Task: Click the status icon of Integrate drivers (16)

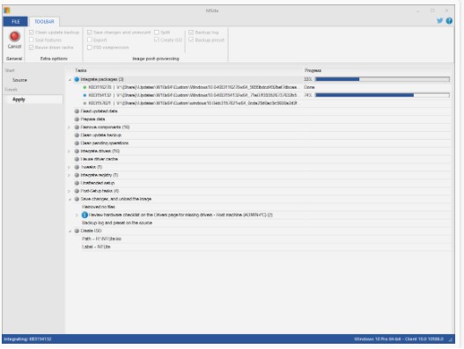Action: (77, 151)
